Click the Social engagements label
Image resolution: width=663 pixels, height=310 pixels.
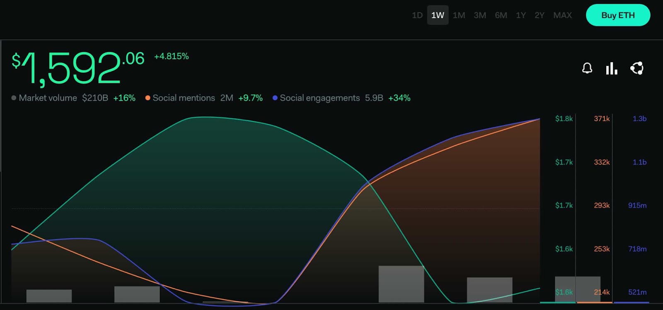320,98
